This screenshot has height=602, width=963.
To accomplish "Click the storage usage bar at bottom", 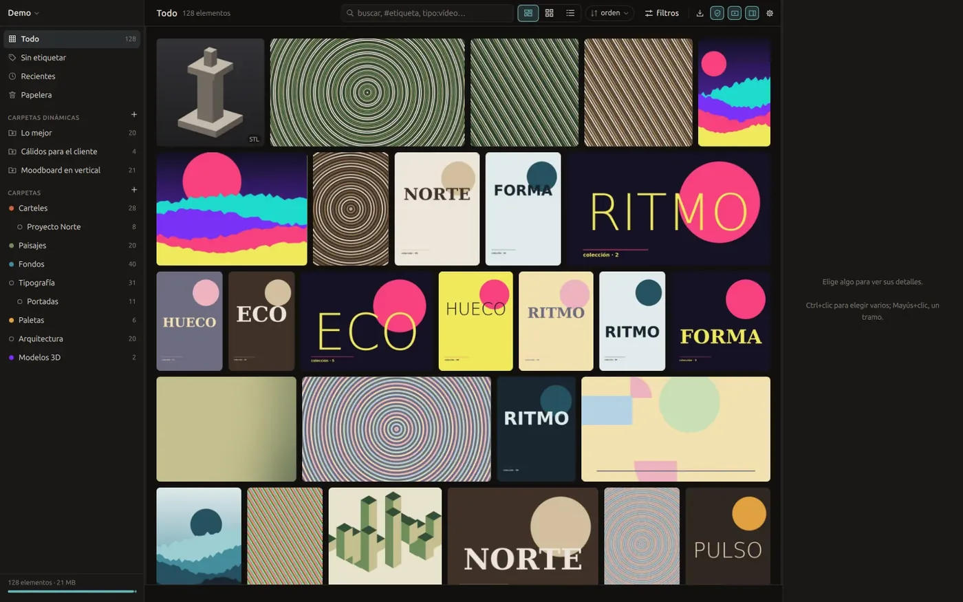I will coord(72,591).
